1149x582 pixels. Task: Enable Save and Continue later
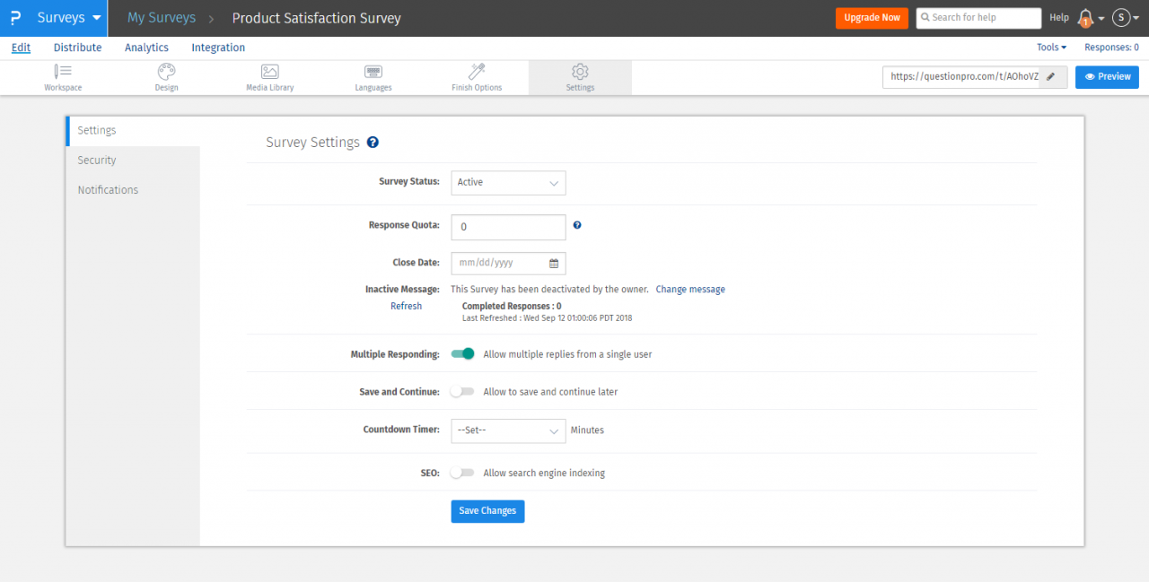point(462,391)
